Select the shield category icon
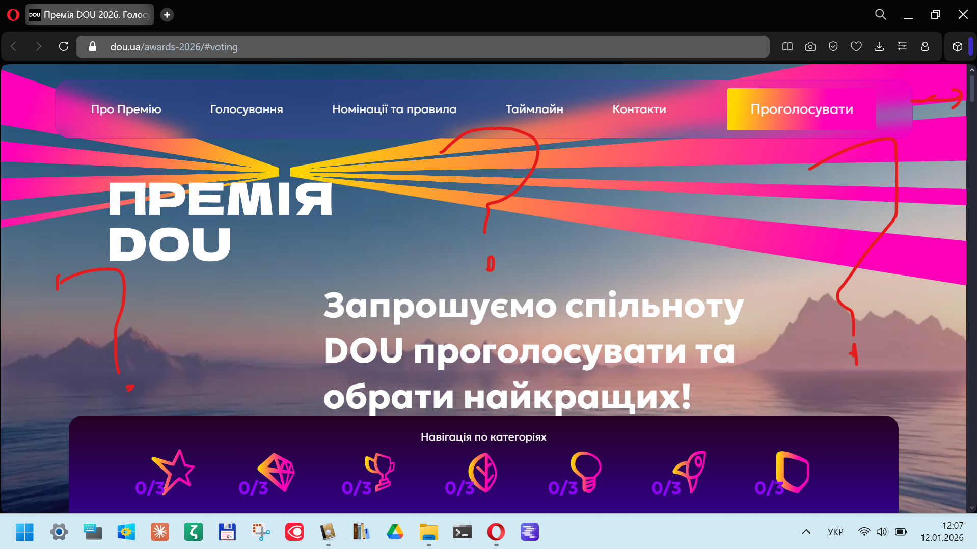 [792, 472]
